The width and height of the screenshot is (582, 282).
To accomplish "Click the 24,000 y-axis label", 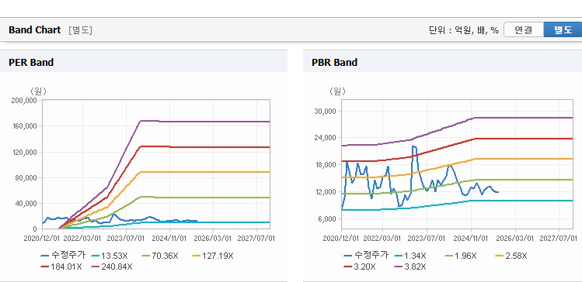I will [x=325, y=138].
